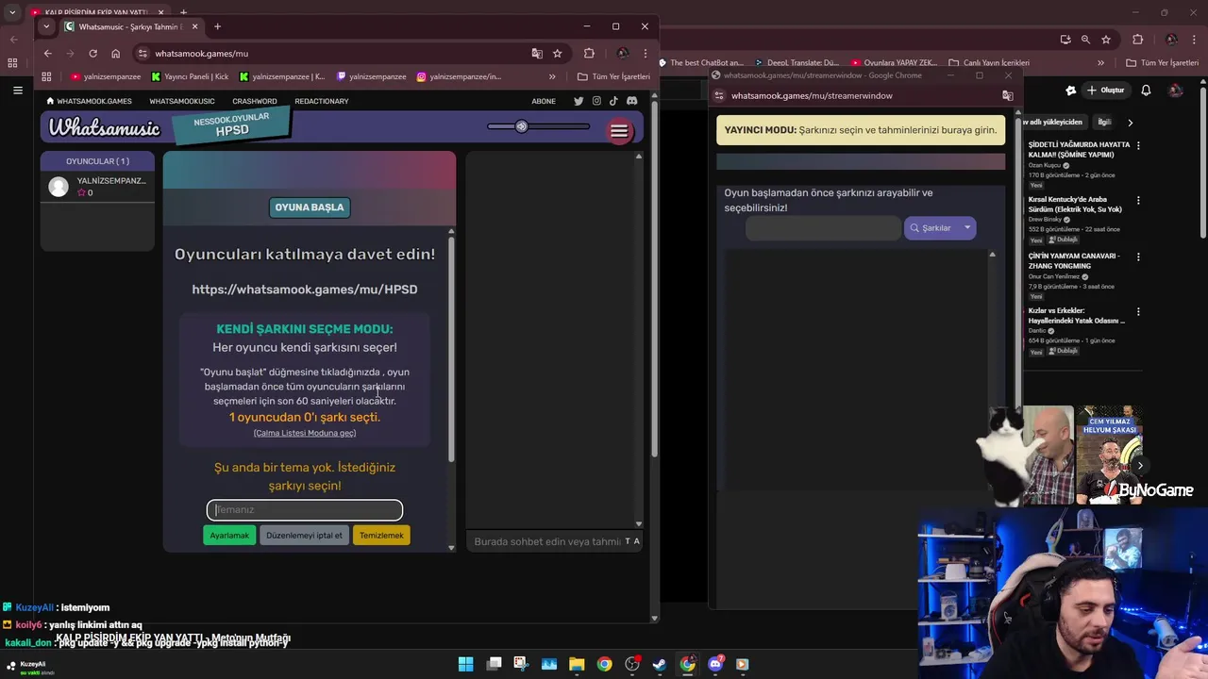
Task: Open the CRASHWORD nav item
Action: pos(255,101)
